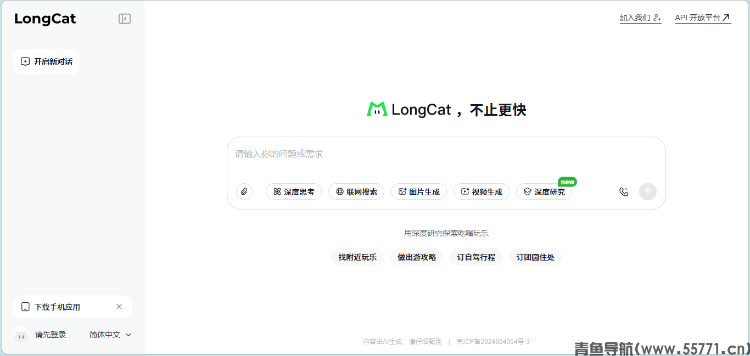The width and height of the screenshot is (750, 356).
Task: Select suggestion 订自驾行程
Action: point(476,257)
